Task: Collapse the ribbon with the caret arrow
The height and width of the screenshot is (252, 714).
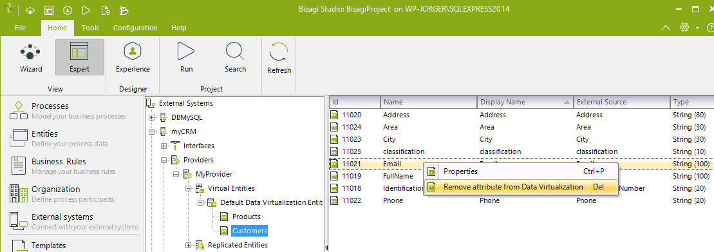Action: click(x=665, y=28)
